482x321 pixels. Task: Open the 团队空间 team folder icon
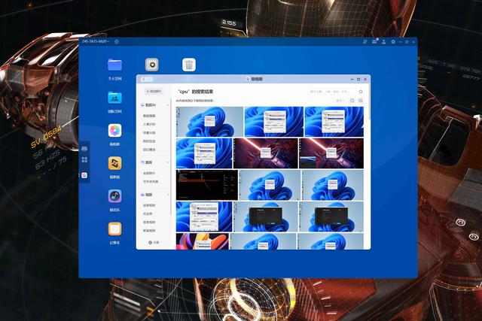pos(114,98)
